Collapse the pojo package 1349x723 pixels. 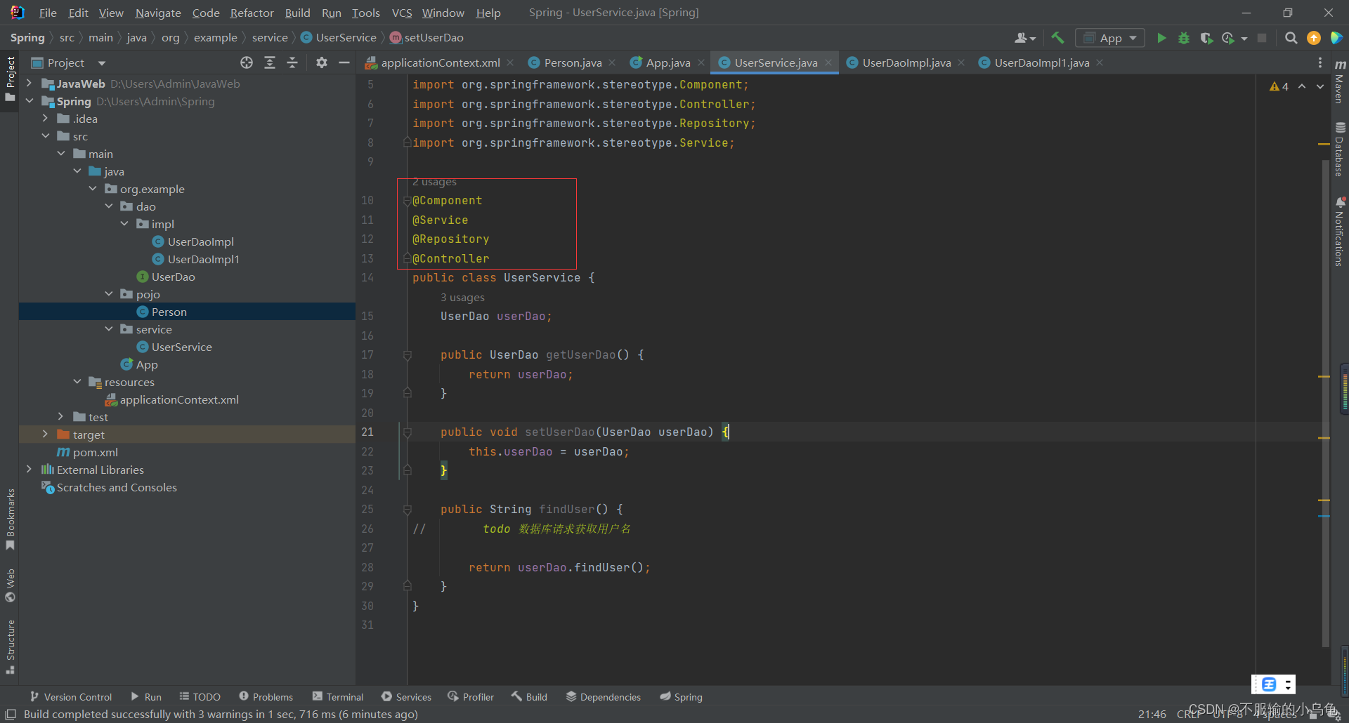pyautogui.click(x=109, y=294)
